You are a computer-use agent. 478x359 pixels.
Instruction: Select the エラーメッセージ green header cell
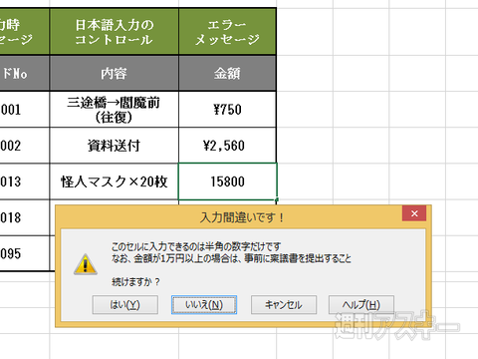[227, 32]
